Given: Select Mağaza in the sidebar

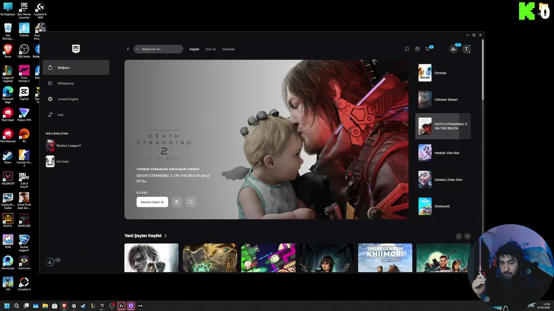Looking at the screenshot, I should coord(76,67).
